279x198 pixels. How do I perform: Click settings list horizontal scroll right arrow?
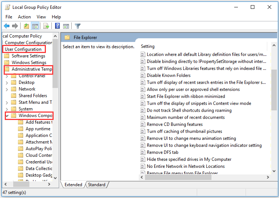268,177
